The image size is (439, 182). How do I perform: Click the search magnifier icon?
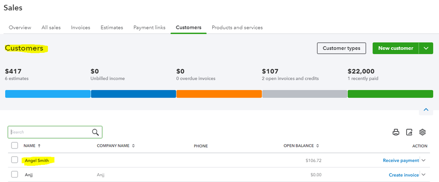pyautogui.click(x=95, y=132)
